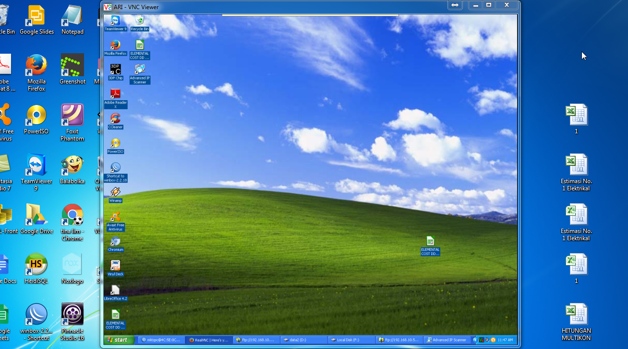Click the orange Avast icon in the remote tray

(493, 340)
